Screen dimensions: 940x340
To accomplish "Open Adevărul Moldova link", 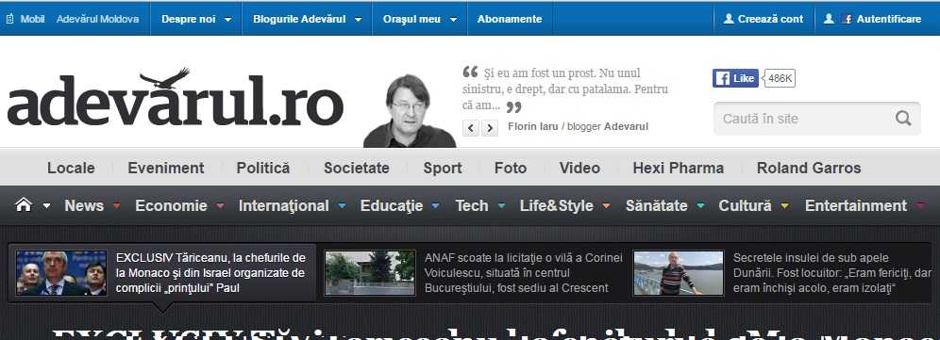I will (98, 19).
